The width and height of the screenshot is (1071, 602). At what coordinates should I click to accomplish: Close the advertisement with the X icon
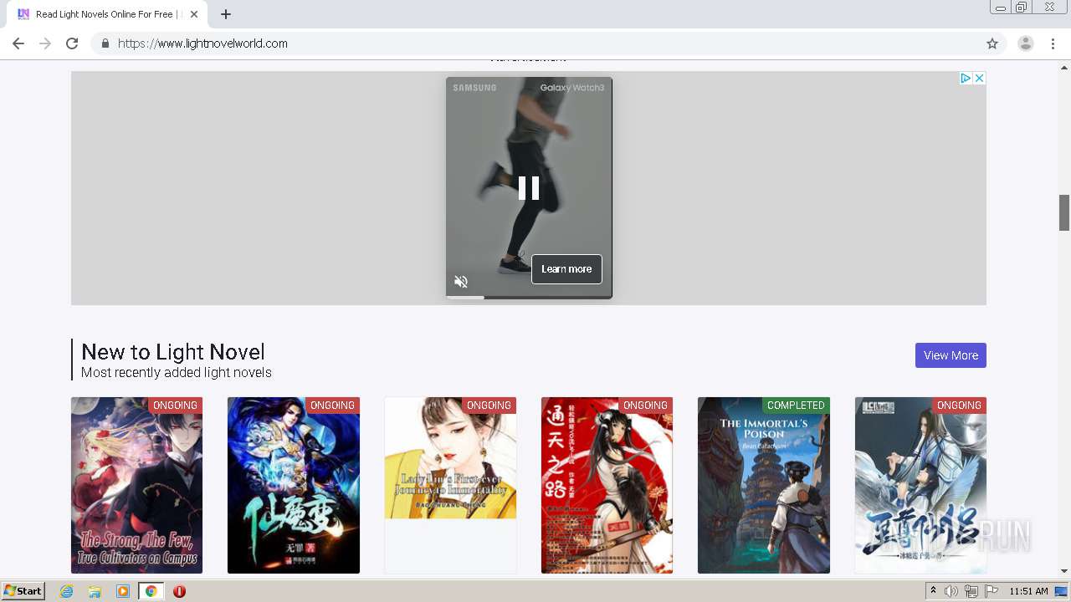tap(979, 78)
